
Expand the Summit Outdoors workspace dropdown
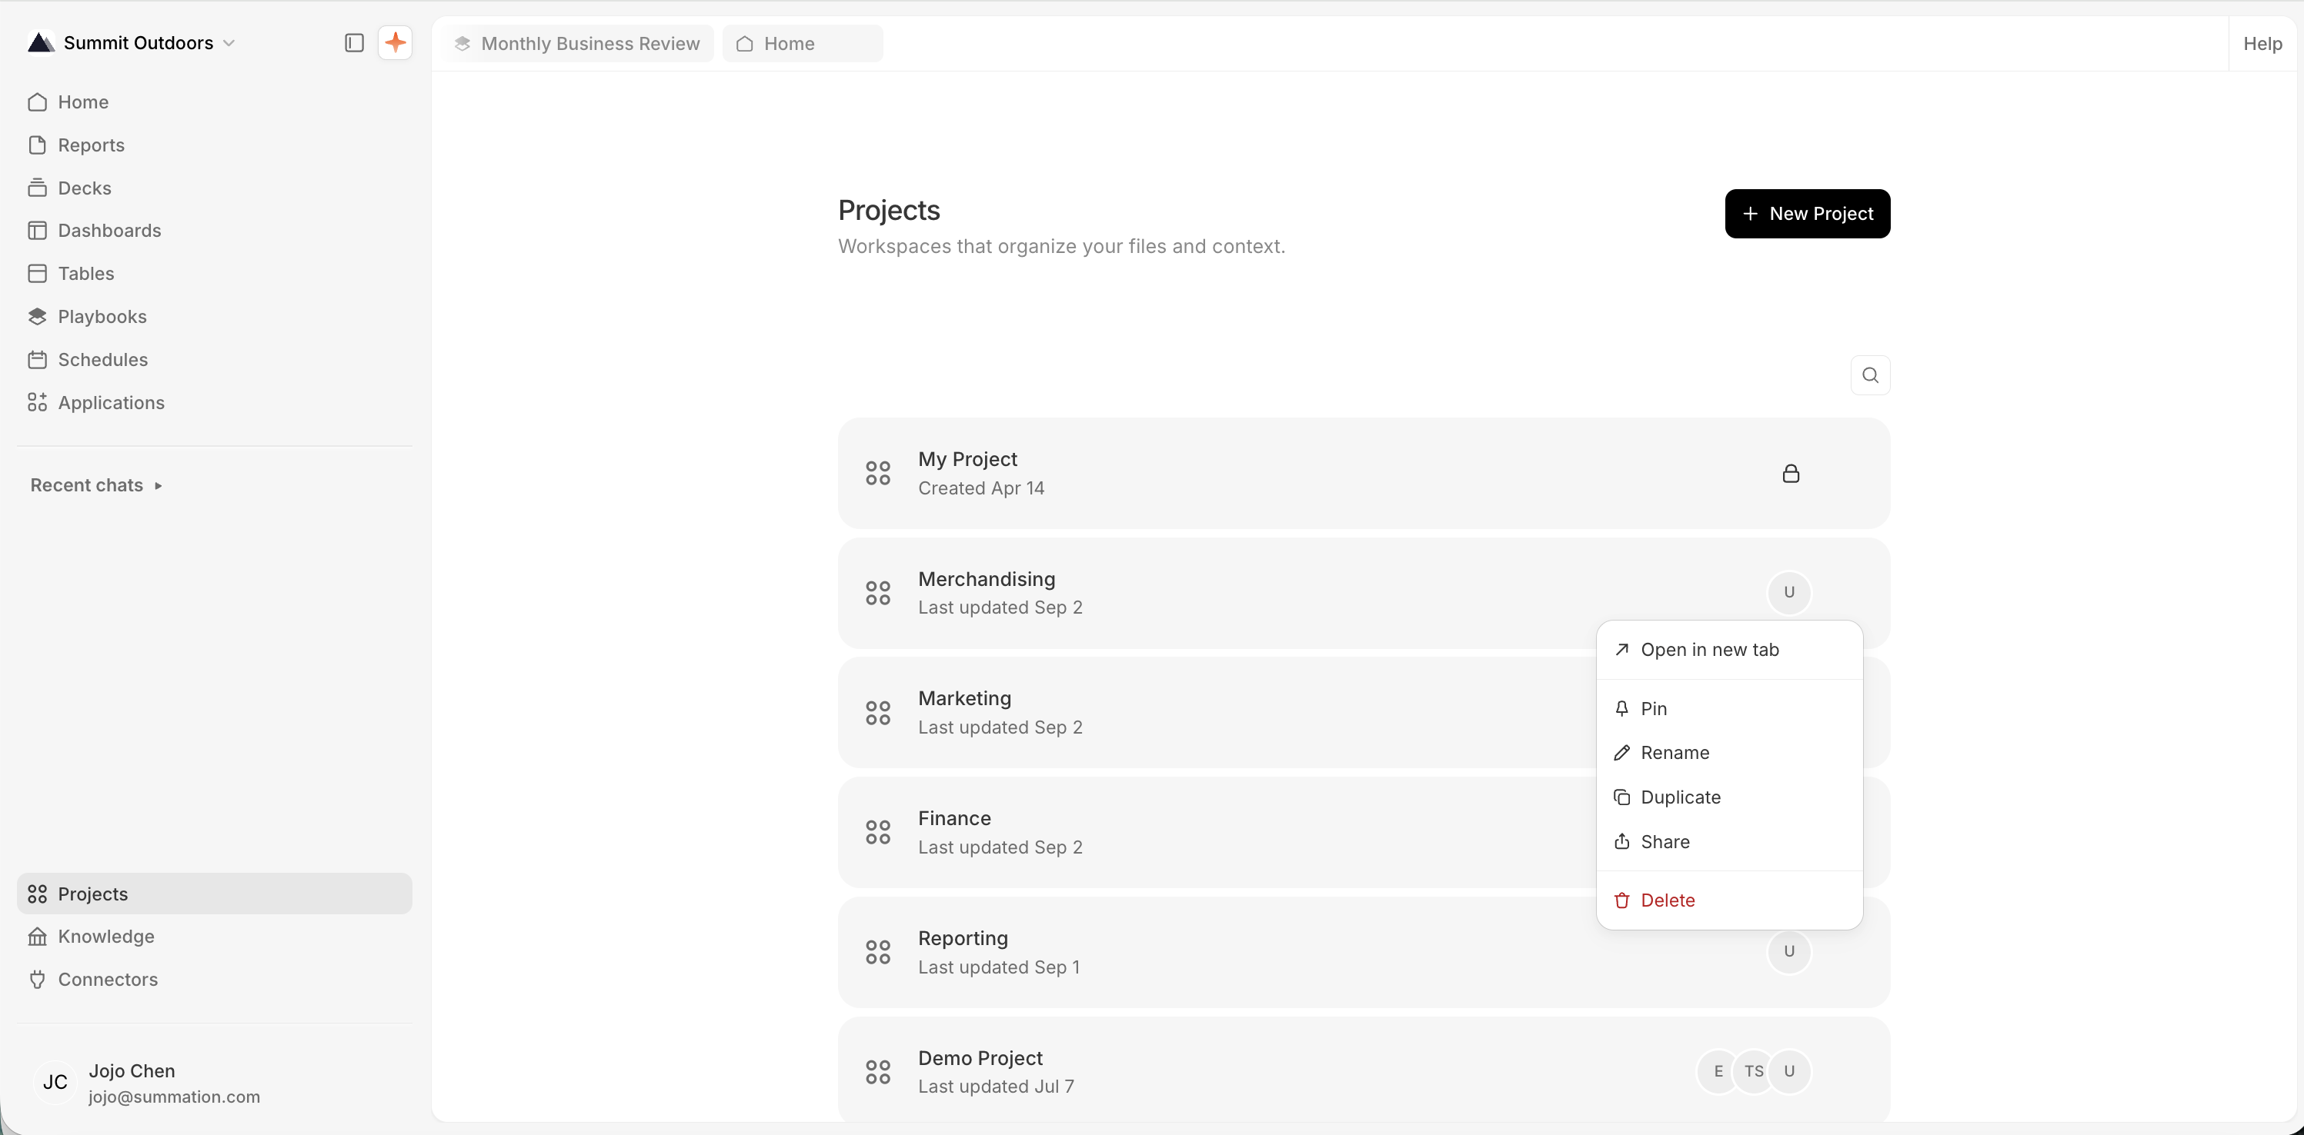tap(132, 43)
